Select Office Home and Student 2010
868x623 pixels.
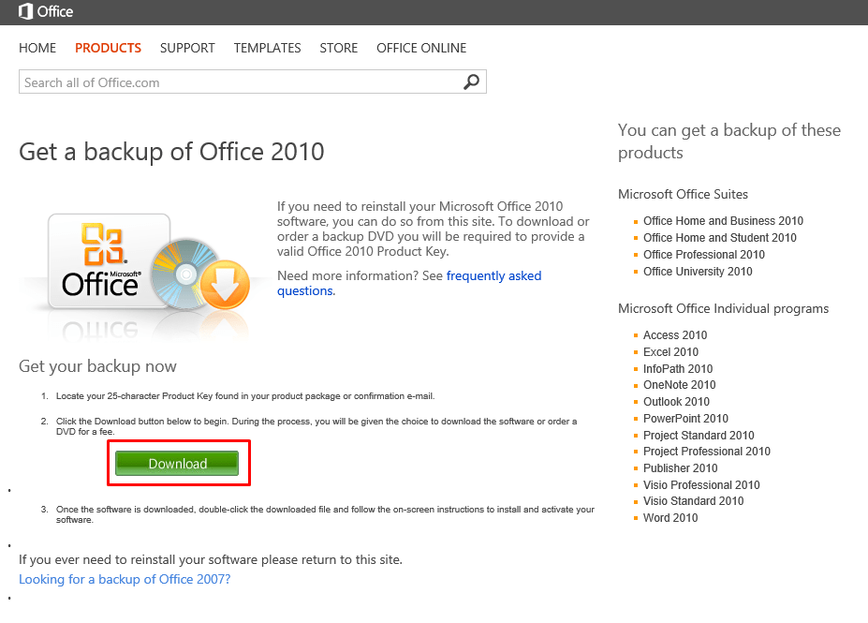720,238
